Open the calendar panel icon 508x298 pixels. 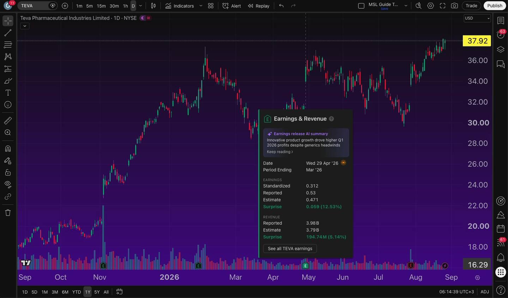point(501,229)
